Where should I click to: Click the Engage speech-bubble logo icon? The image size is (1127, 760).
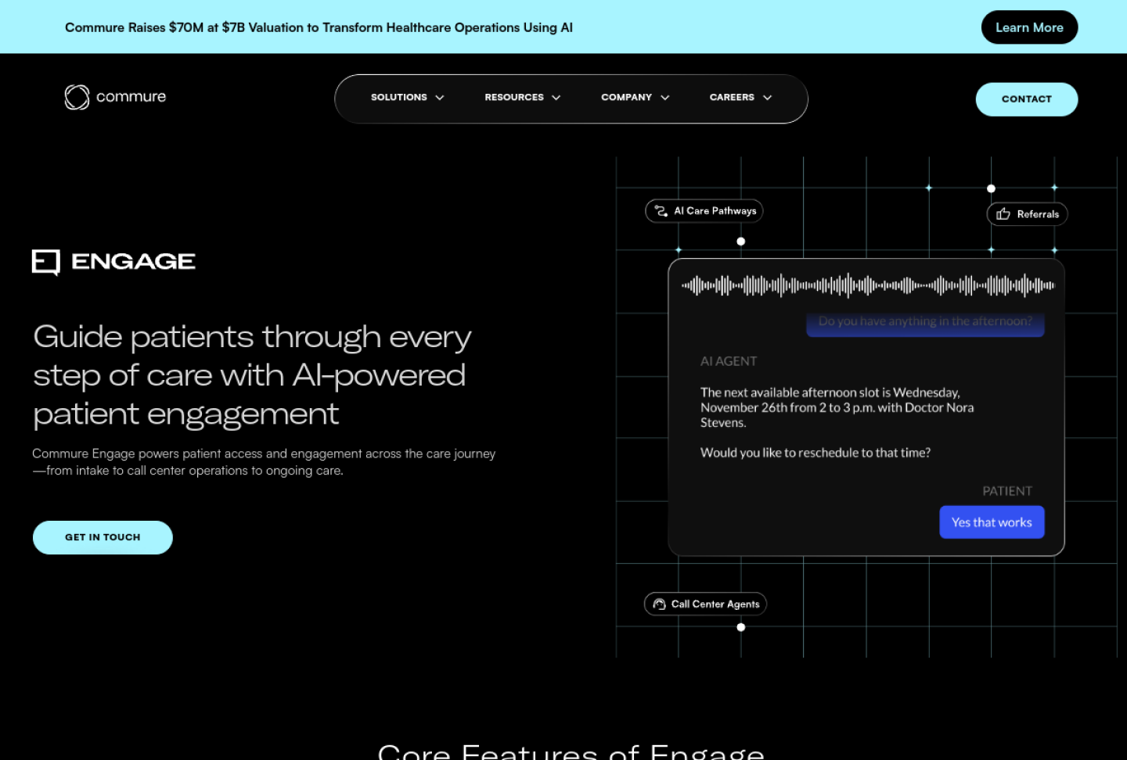pyautogui.click(x=46, y=262)
